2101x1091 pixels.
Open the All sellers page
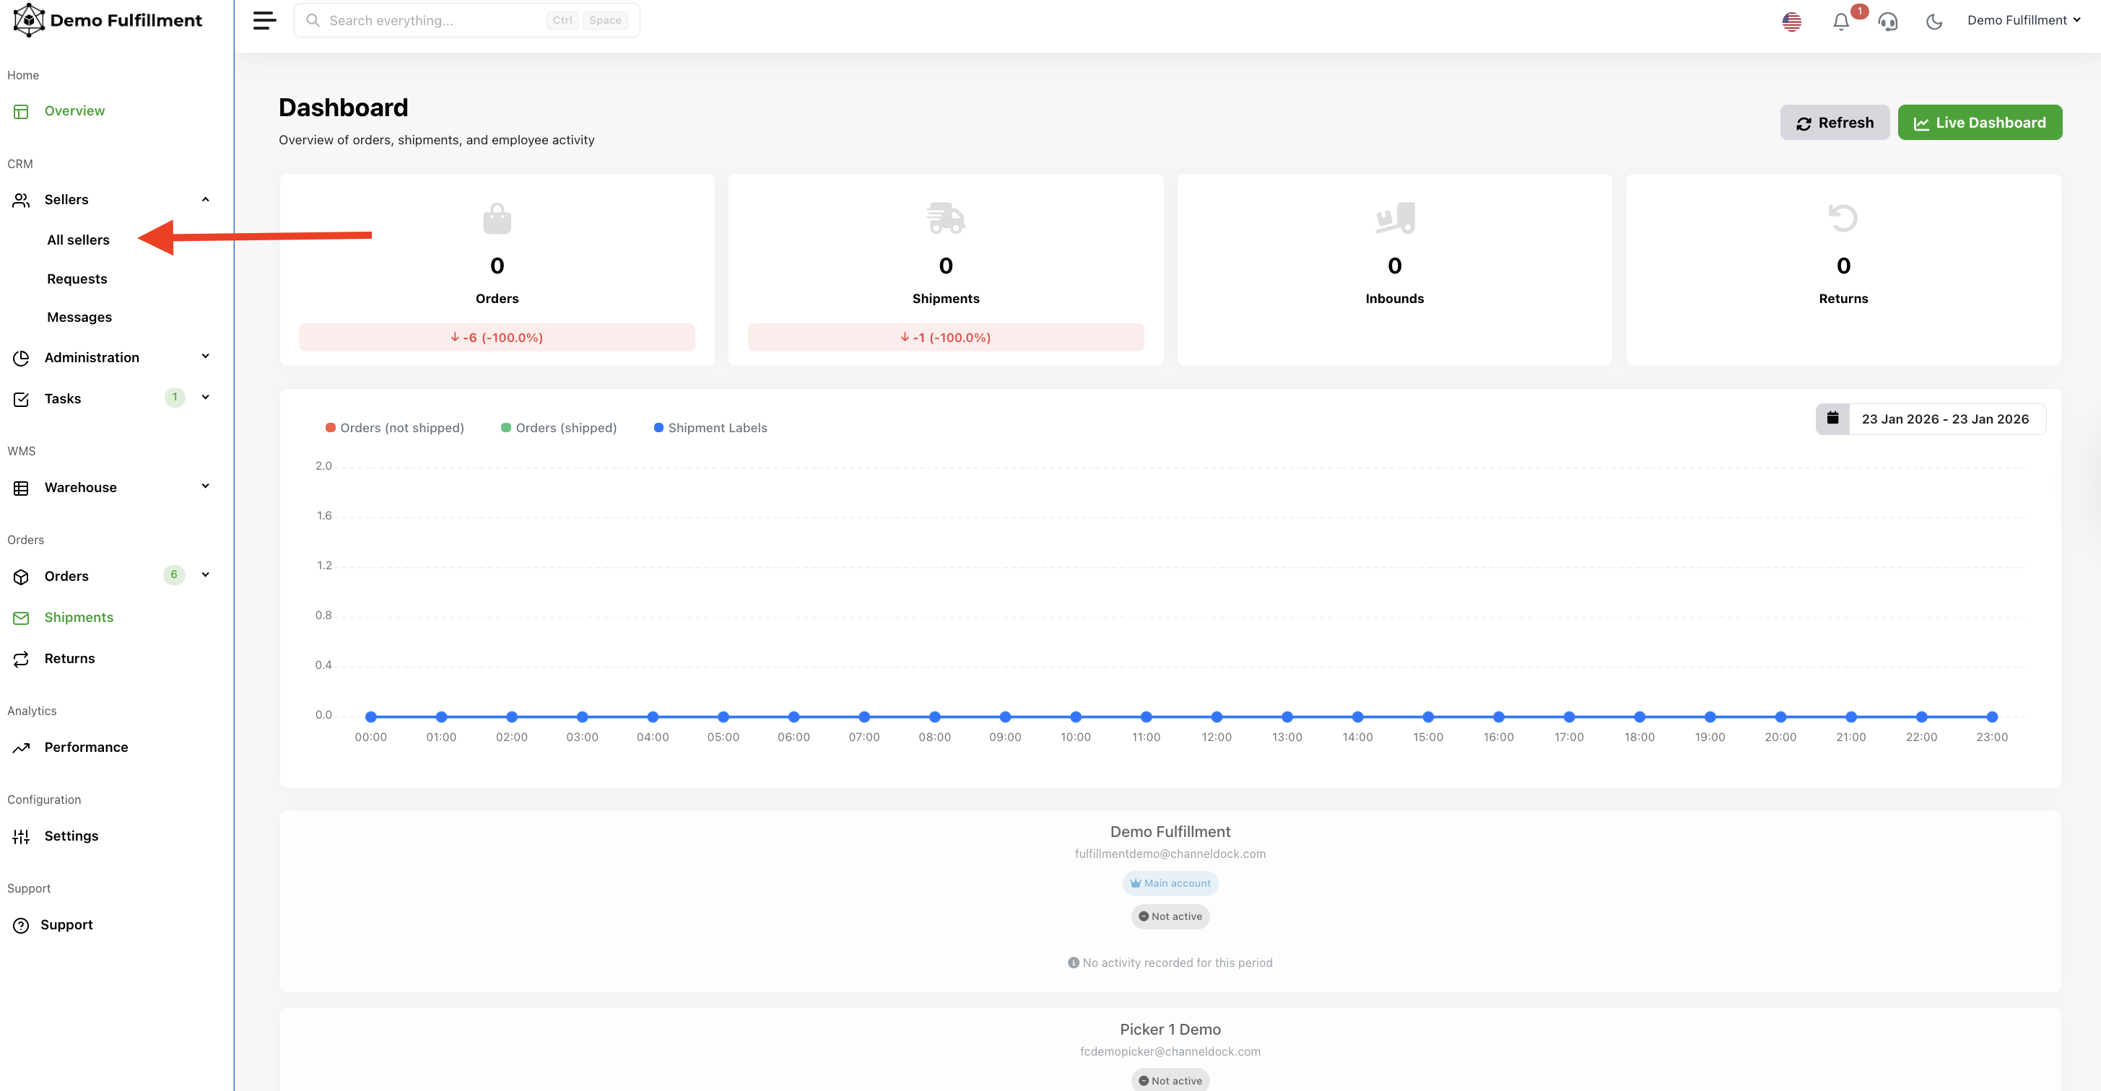click(78, 240)
